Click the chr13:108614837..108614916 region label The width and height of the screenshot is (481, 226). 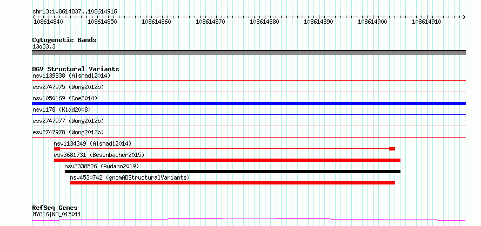75,12
